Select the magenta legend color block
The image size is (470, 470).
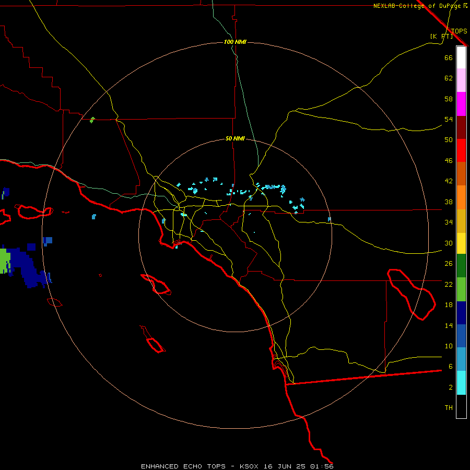point(461,104)
